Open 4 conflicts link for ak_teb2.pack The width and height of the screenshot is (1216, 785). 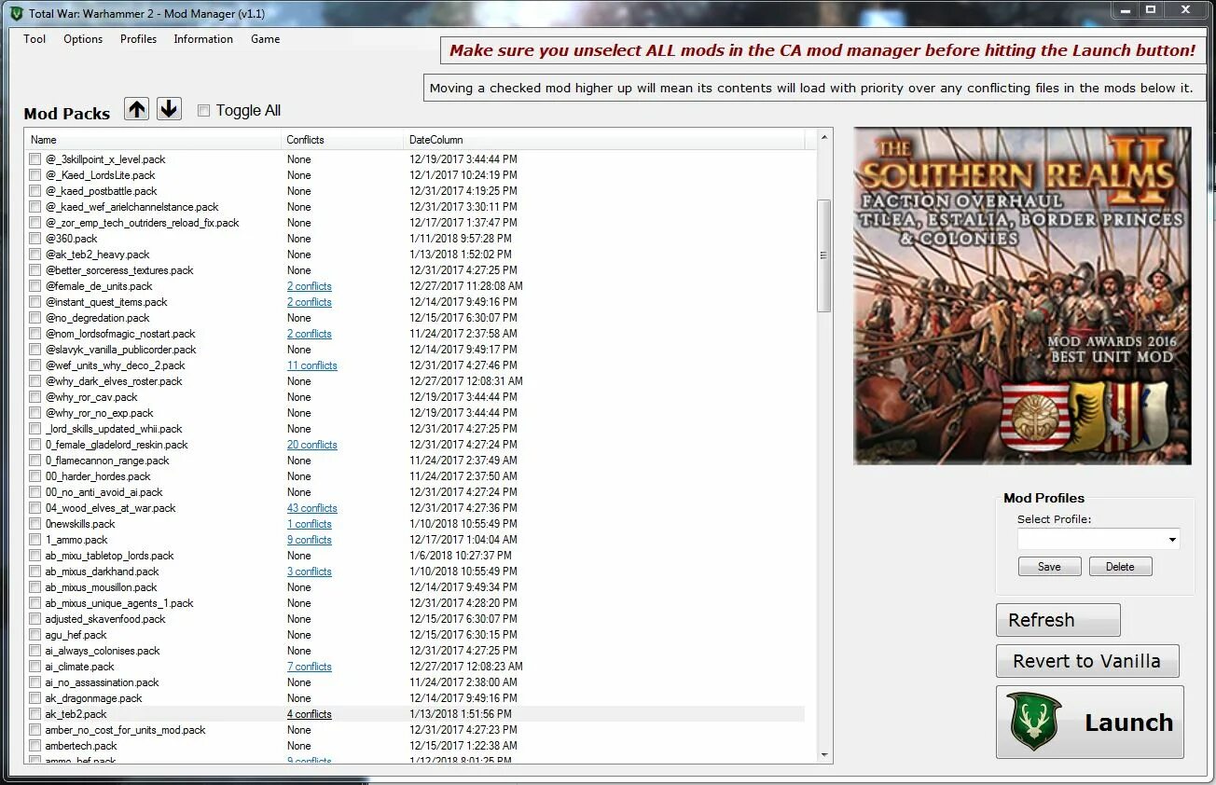(310, 714)
